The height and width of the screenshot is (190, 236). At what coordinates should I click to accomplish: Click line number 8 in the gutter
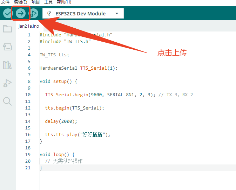click(29, 81)
